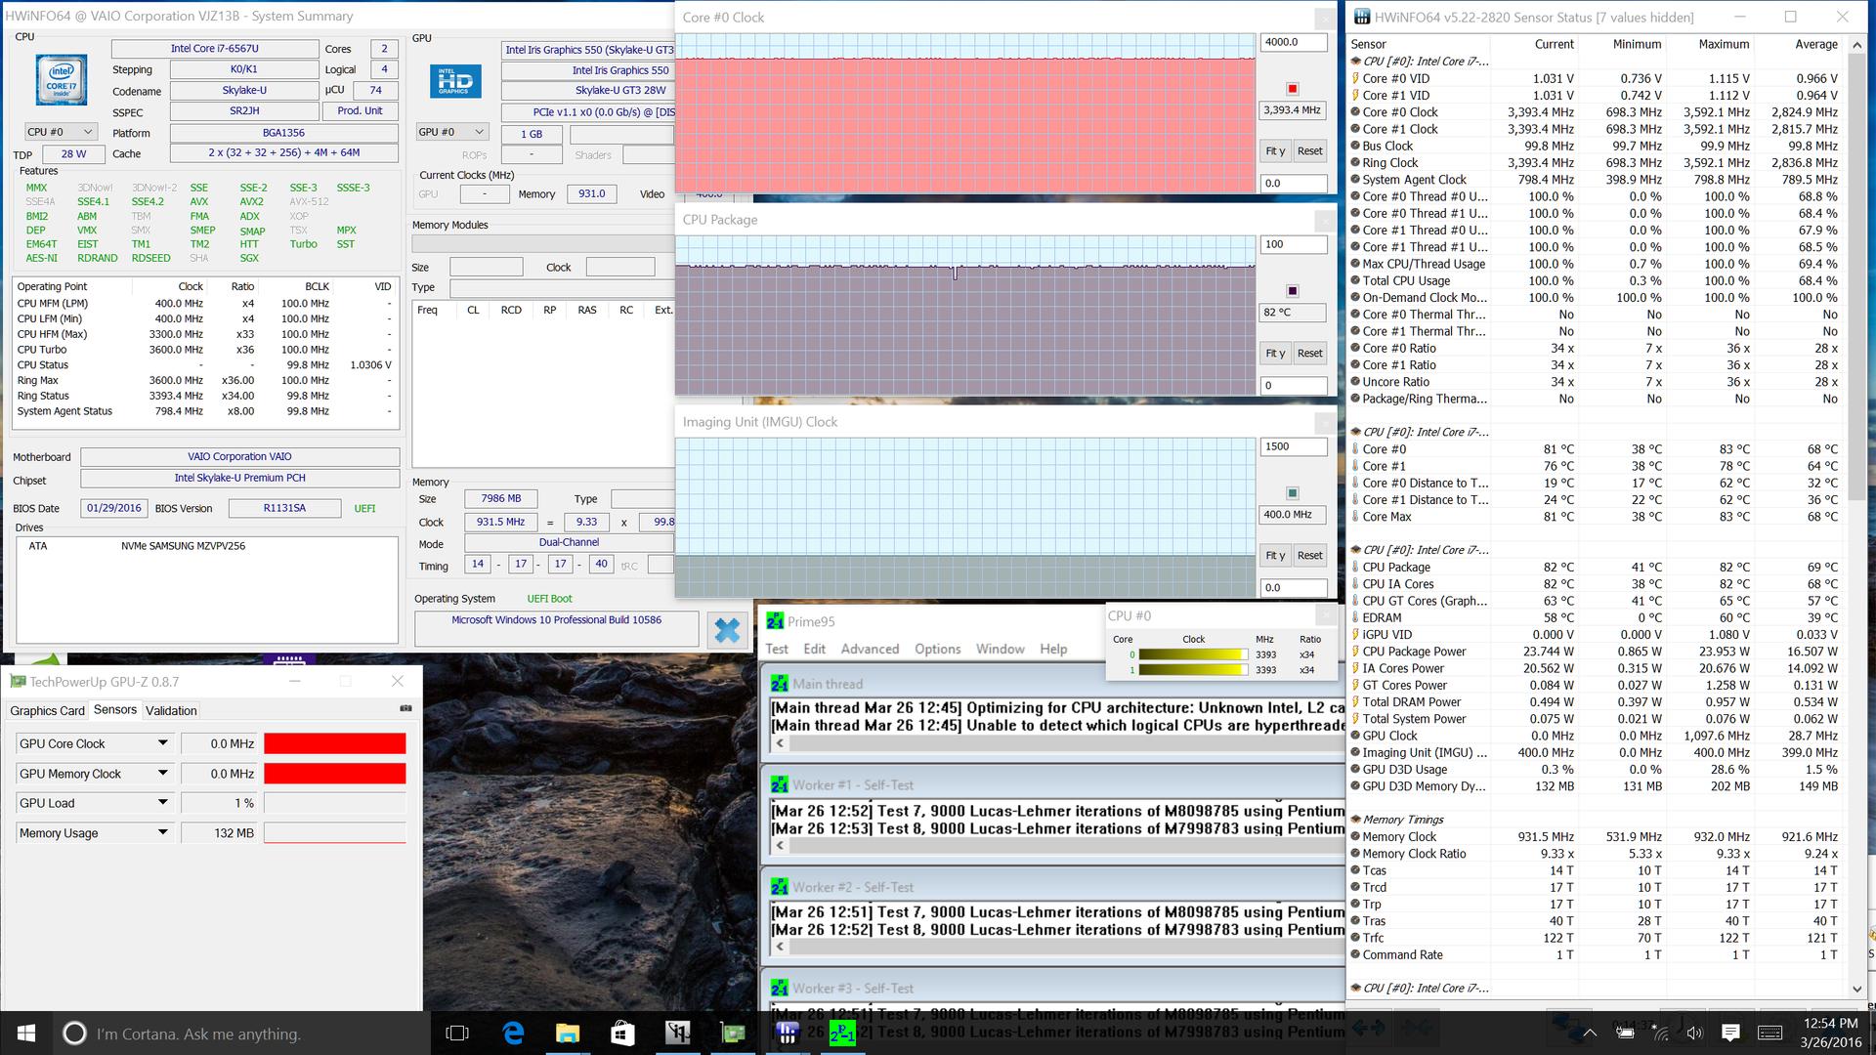Open the Windows Store taskbar icon
Screen dimensions: 1876x1055
click(621, 1034)
